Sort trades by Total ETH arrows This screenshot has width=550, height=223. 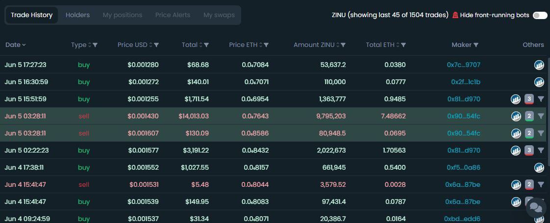click(398, 45)
